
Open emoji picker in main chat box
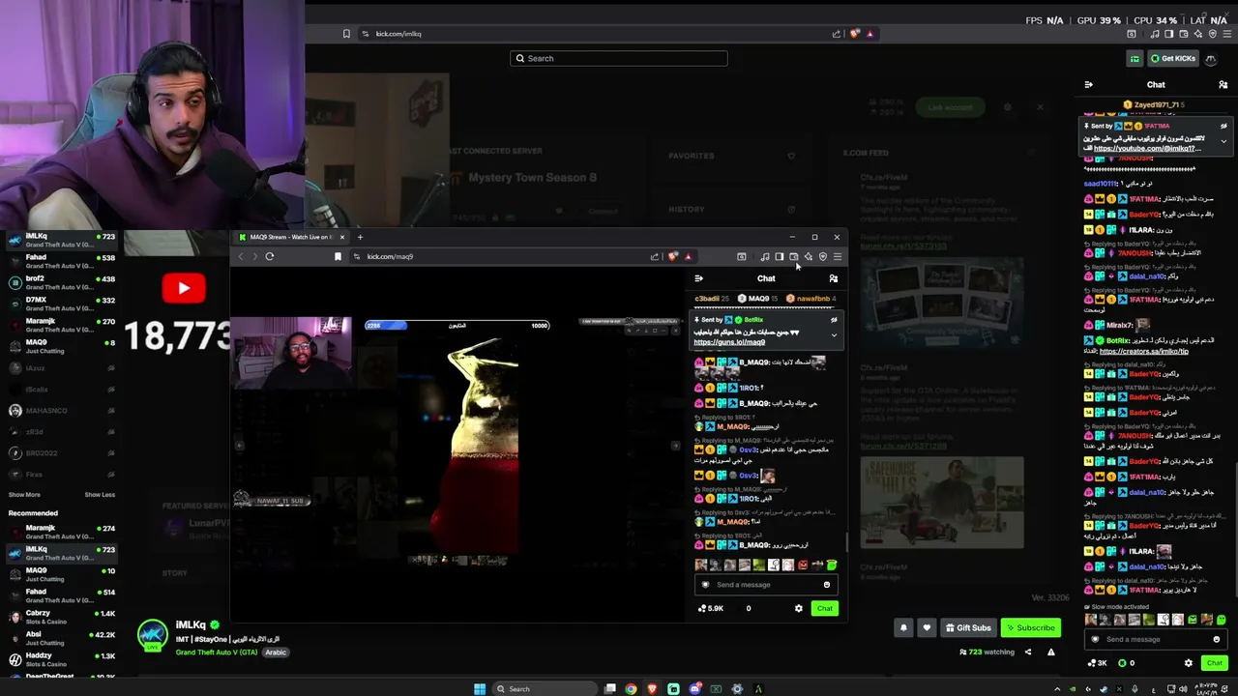pos(1217,639)
